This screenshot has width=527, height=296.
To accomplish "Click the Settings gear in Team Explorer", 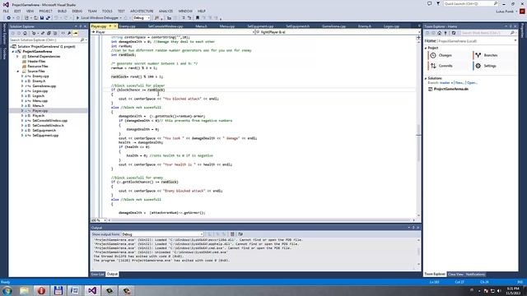I will tap(478, 66).
